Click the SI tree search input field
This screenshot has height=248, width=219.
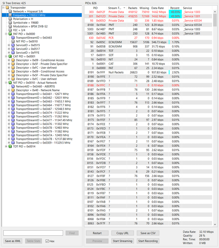pyautogui.click(x=33, y=233)
